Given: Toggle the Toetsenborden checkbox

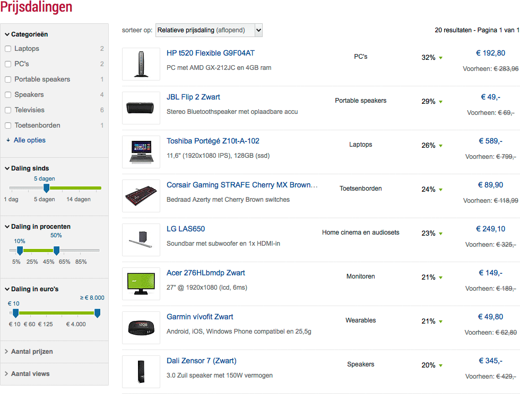Looking at the screenshot, I should 8,126.
